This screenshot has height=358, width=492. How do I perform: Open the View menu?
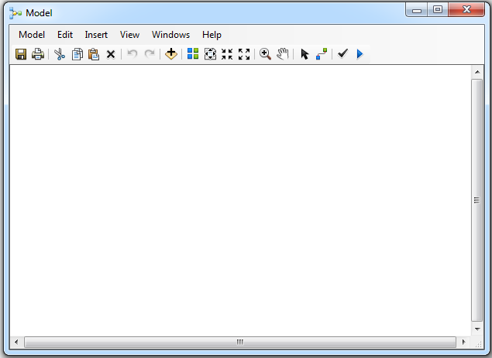click(x=129, y=35)
